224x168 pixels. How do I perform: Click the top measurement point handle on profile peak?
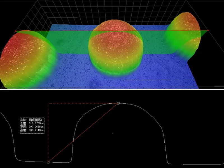(118, 103)
